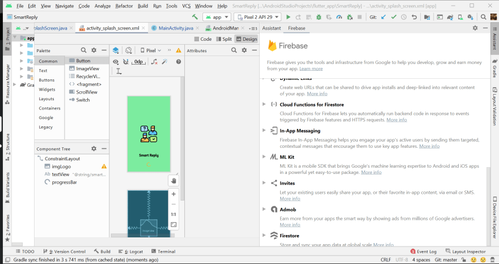The width and height of the screenshot is (499, 264).
Task: Search Attributes with magnifier icon
Action: (x=234, y=50)
